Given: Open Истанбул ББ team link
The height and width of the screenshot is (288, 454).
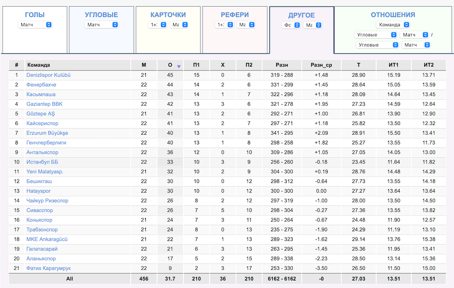Looking at the screenshot, I should click(x=42, y=162).
